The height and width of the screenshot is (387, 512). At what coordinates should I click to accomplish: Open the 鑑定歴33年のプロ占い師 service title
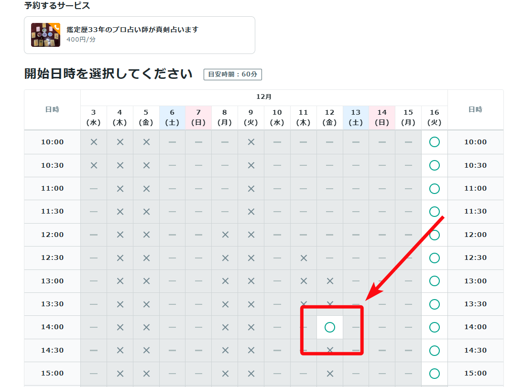click(132, 30)
